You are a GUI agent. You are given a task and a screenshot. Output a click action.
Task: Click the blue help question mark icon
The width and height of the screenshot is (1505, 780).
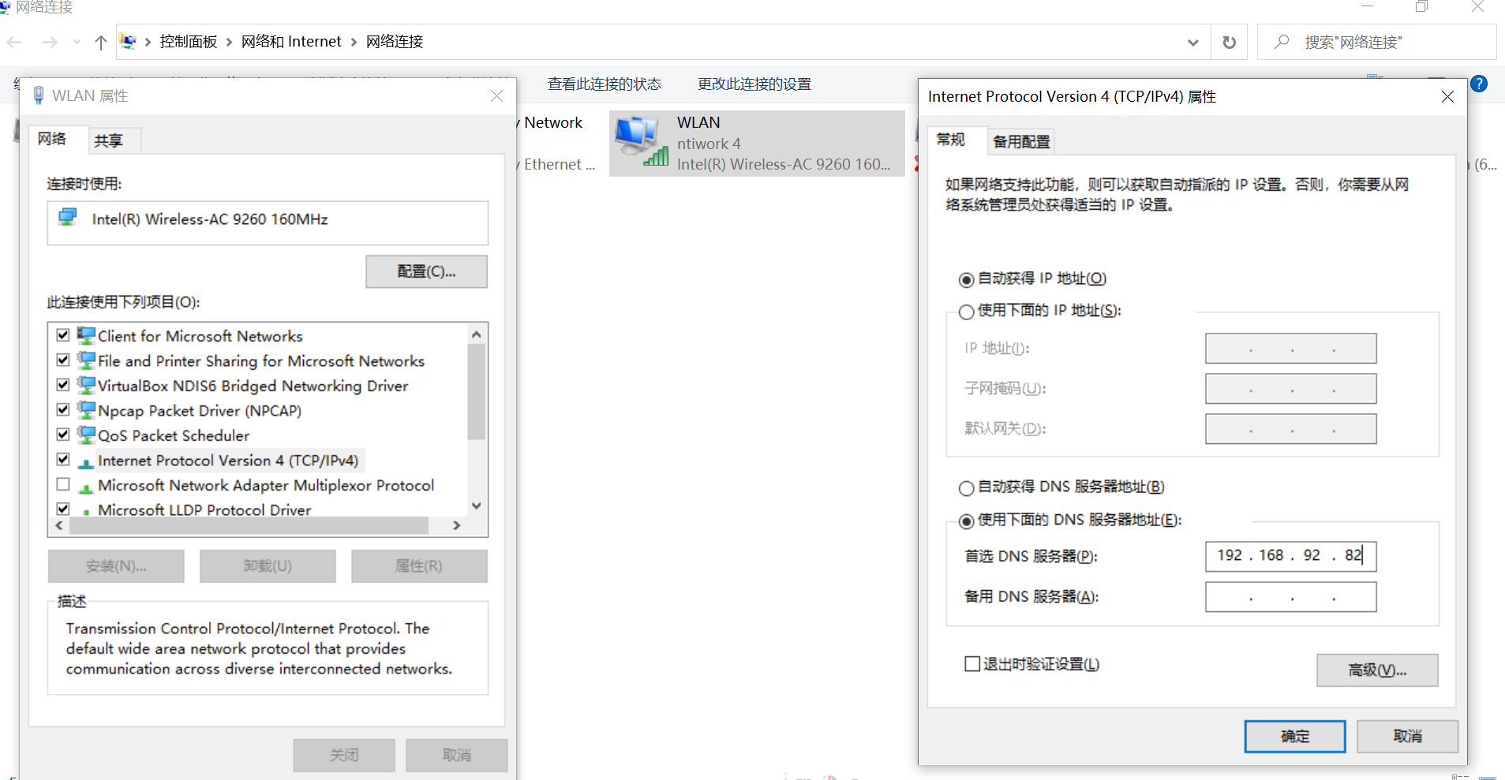coord(1478,84)
